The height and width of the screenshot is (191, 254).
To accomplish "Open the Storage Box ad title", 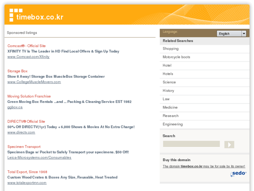I will pyautogui.click(x=17, y=71).
